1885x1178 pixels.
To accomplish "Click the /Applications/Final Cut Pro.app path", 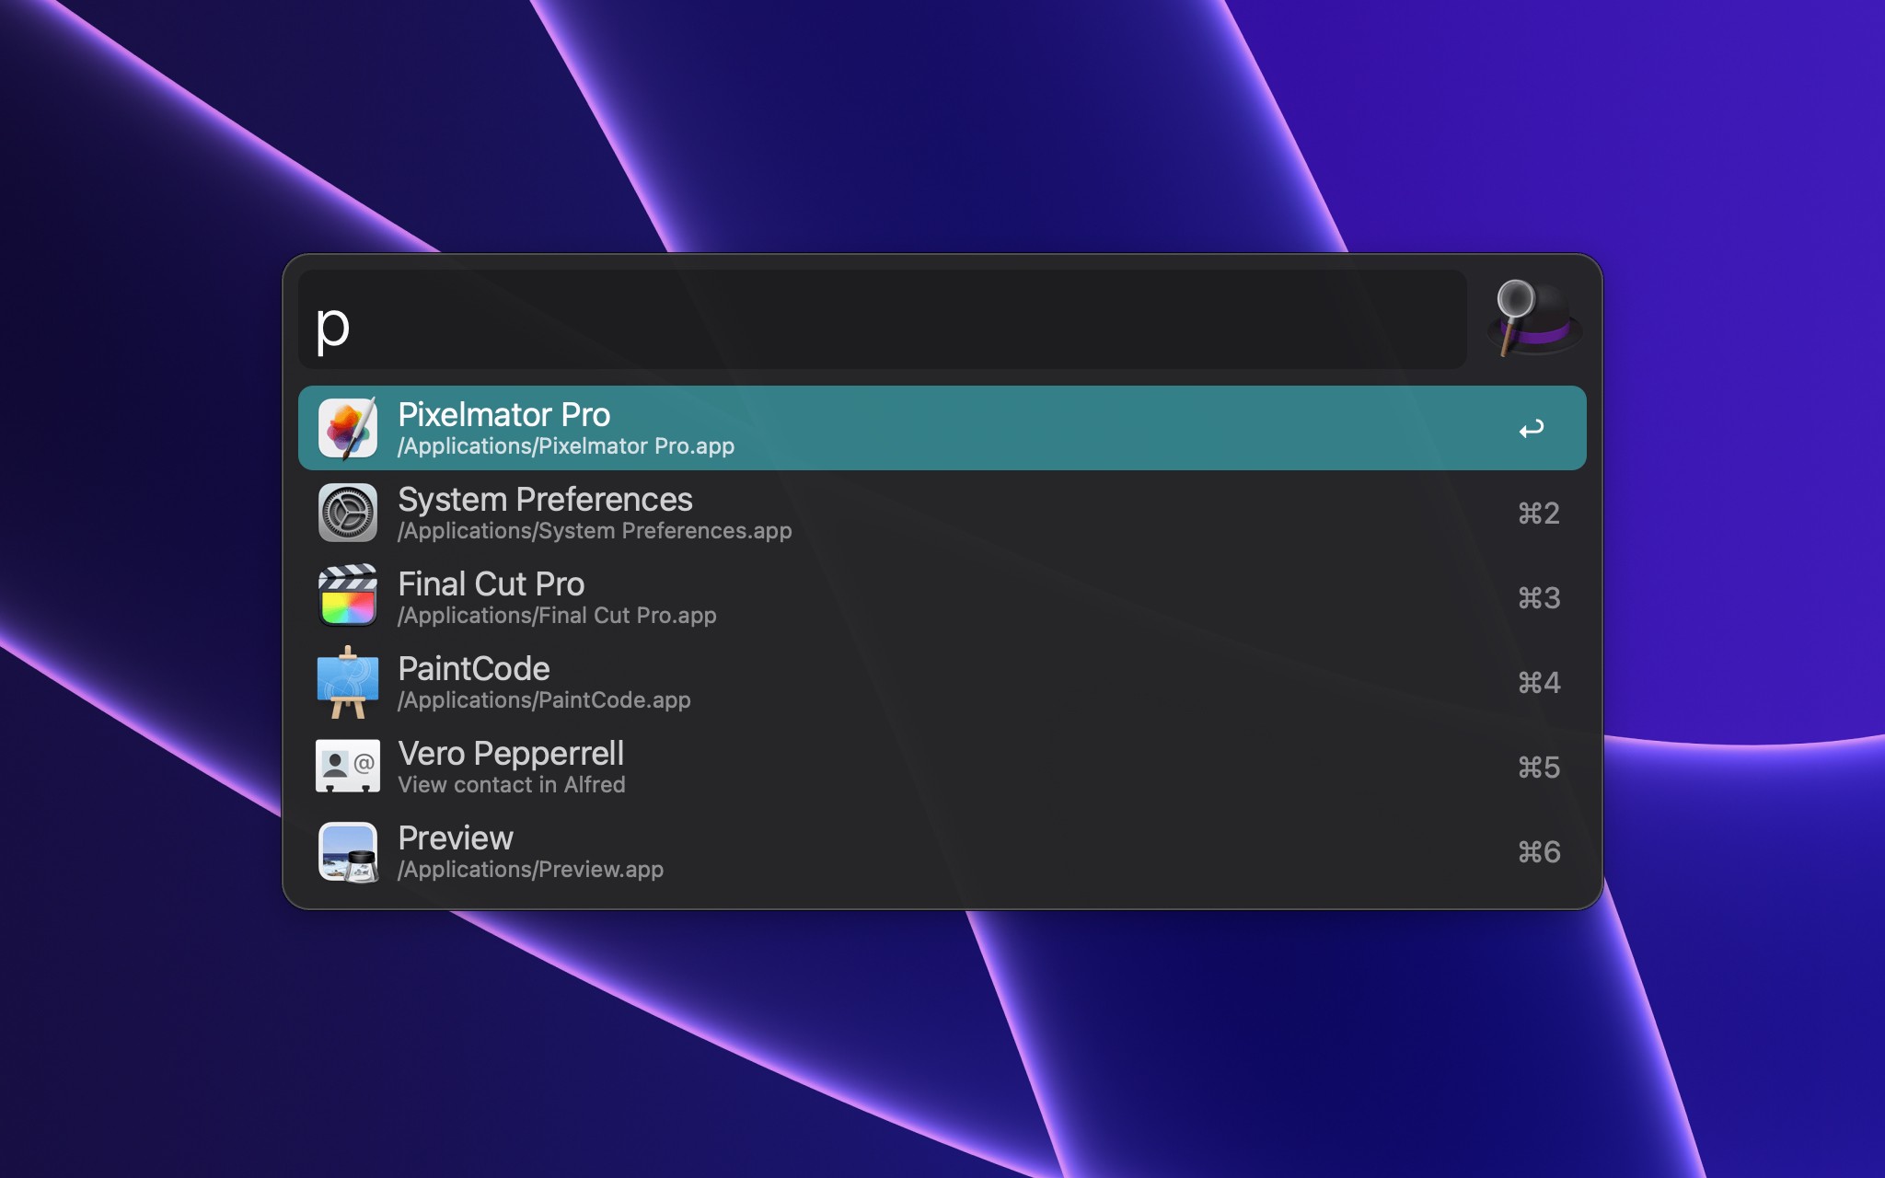I will pyautogui.click(x=557, y=616).
